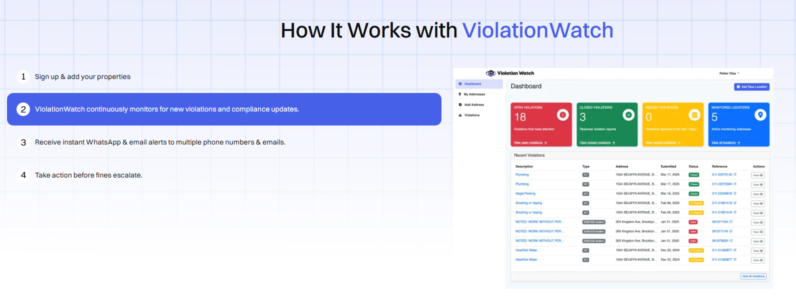
Task: Click the location pin icon on Monitored Locations card
Action: click(x=760, y=115)
